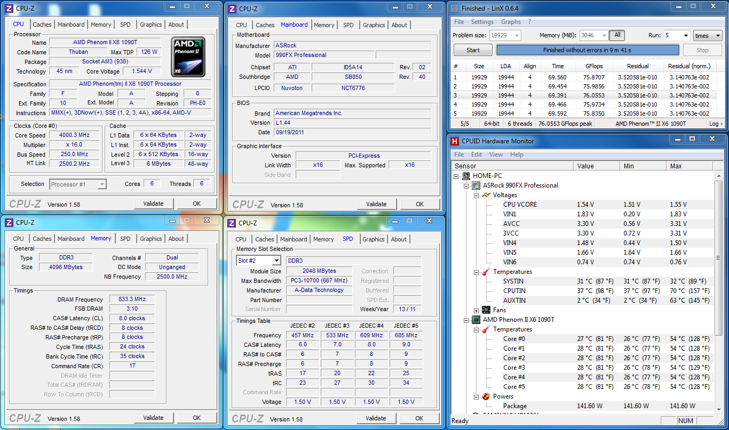Click the ASRock 990FX motherboard icon
This screenshot has width=729, height=430.
pyautogui.click(x=476, y=185)
